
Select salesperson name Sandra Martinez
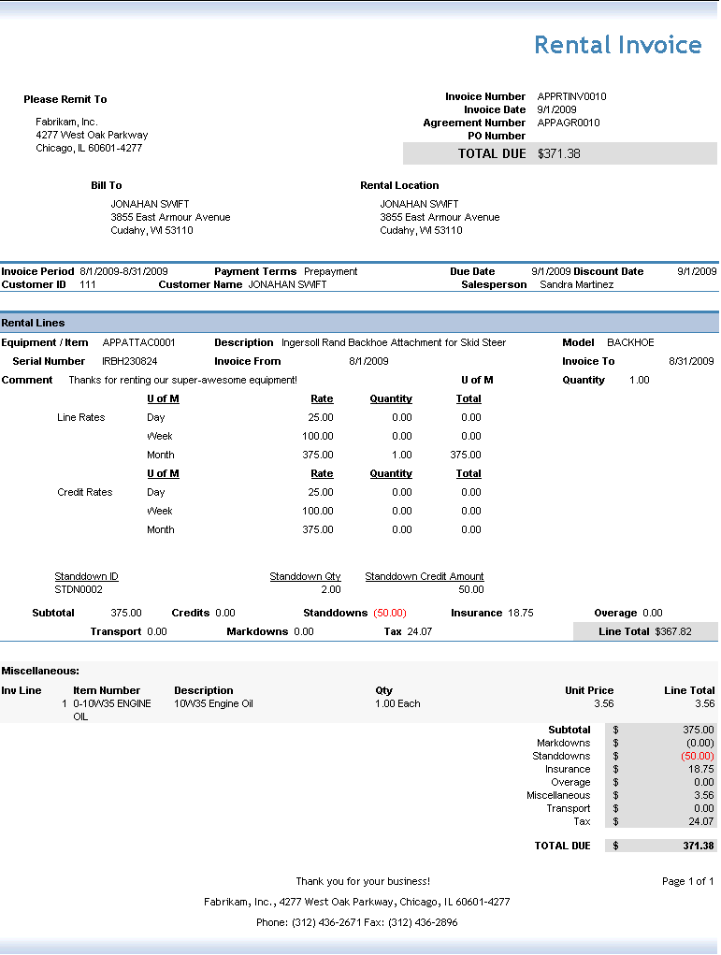(x=577, y=284)
